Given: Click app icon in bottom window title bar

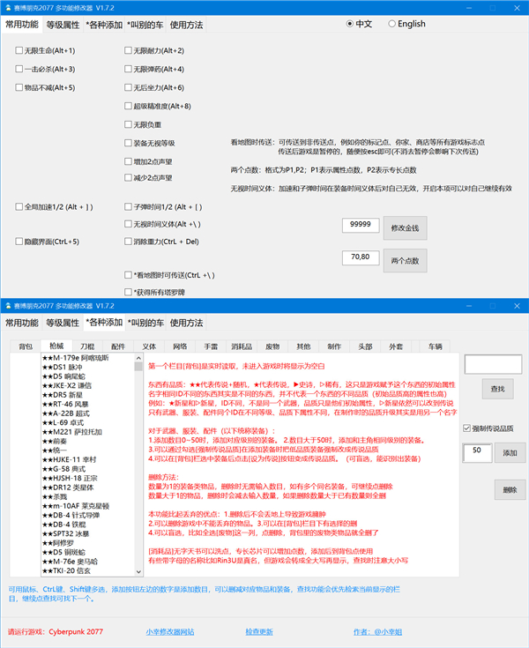Looking at the screenshot, I should click(8, 306).
